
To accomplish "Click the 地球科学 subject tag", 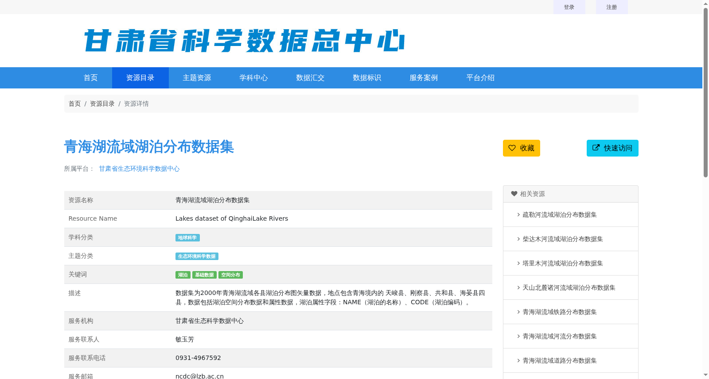I will [x=187, y=238].
